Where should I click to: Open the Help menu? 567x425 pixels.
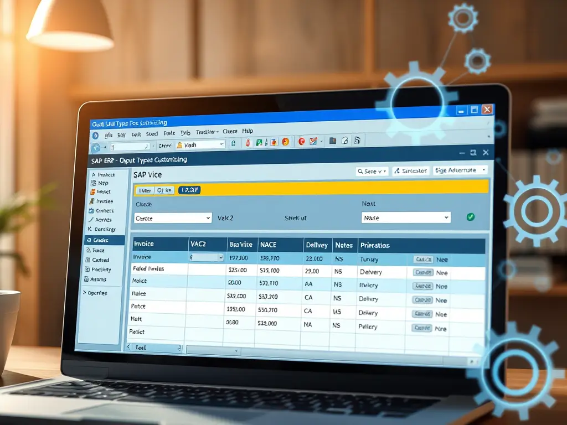point(248,131)
